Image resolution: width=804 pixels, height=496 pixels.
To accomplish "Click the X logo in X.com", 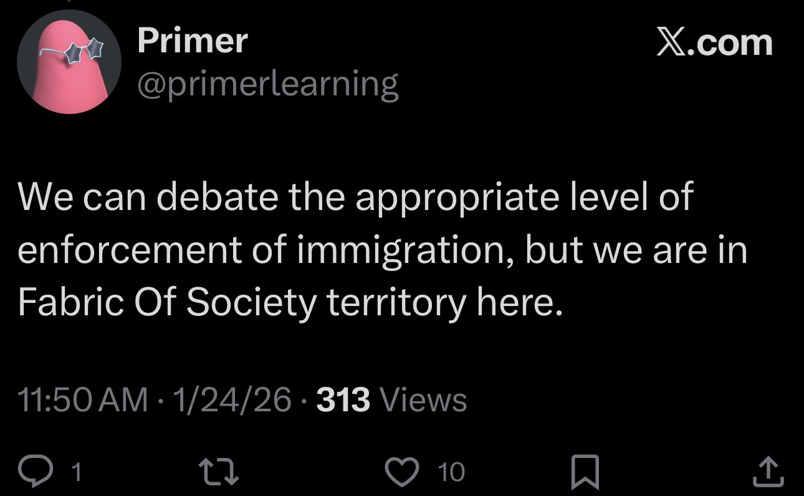I will 671,44.
